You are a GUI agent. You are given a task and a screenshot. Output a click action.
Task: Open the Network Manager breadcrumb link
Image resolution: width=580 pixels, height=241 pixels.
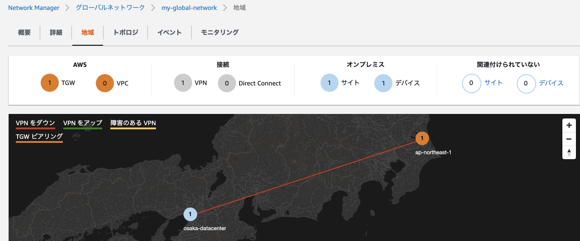tap(33, 8)
